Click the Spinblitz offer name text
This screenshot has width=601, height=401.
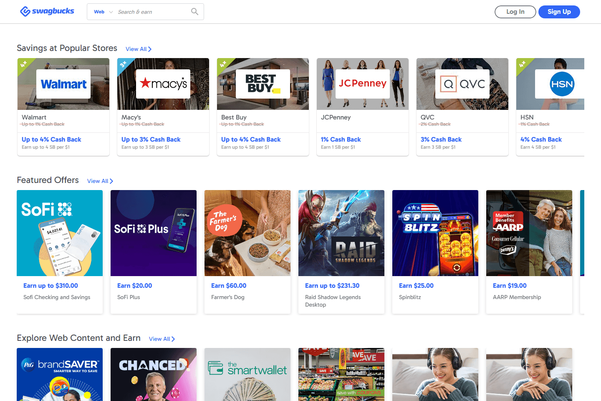(410, 297)
